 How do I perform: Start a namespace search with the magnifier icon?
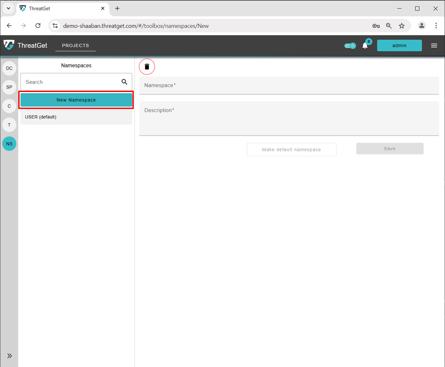click(x=124, y=82)
